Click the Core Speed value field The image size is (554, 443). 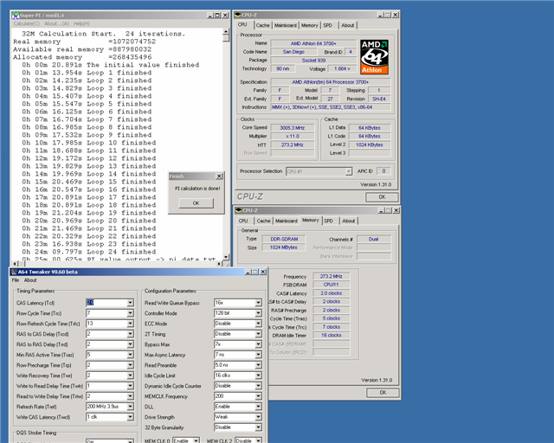[294, 125]
